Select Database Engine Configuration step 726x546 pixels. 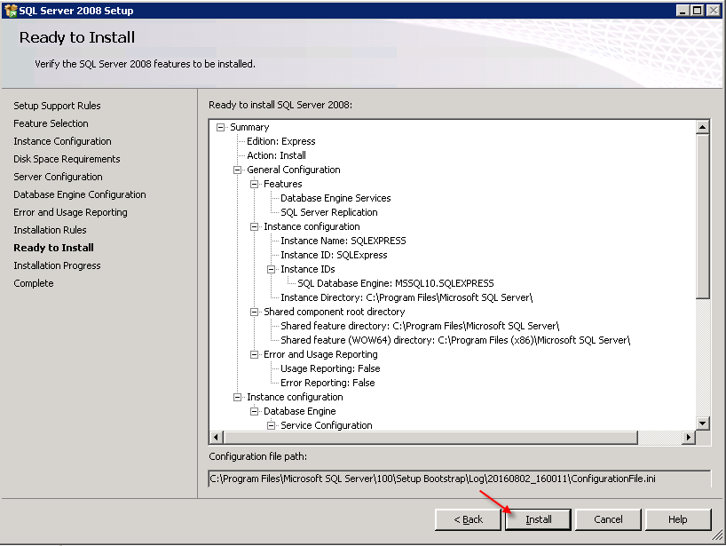click(80, 194)
